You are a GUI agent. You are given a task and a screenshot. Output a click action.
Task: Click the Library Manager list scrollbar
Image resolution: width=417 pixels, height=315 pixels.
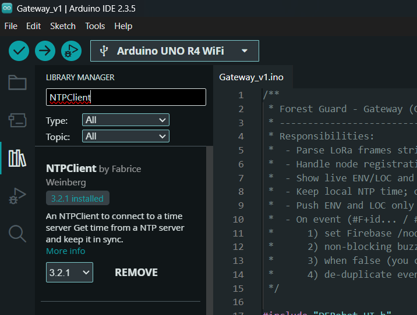210,230
